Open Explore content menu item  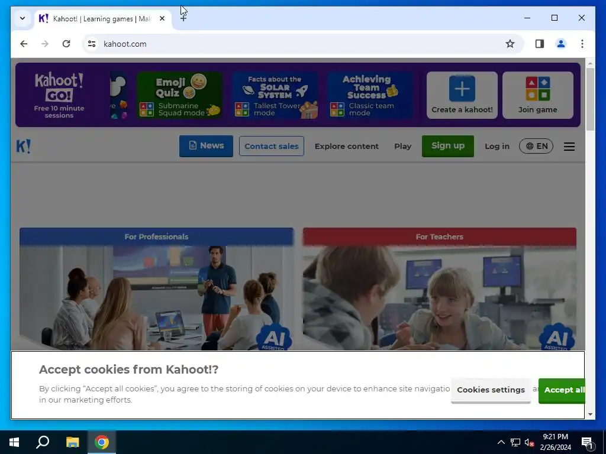(x=347, y=147)
